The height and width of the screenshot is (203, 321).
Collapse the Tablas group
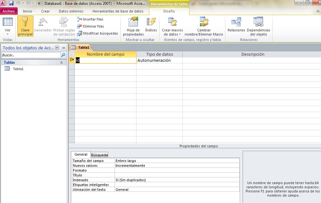tap(61, 62)
